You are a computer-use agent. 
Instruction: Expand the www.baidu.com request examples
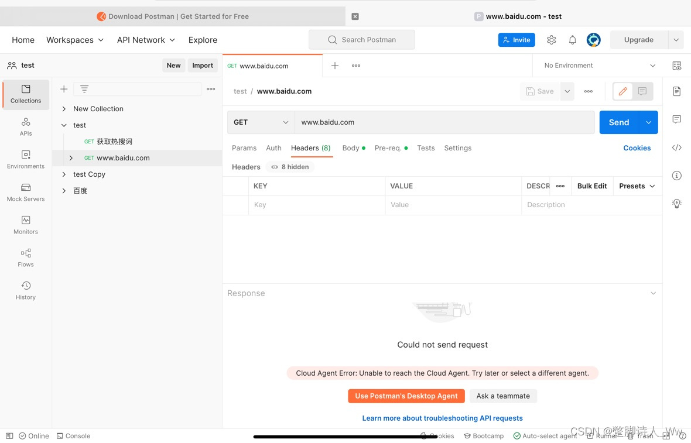(x=71, y=158)
